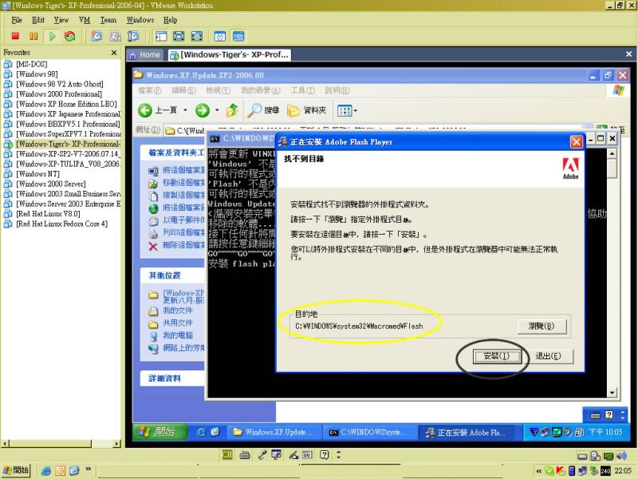This screenshot has width=638, height=479.
Task: Toggle the VMware sidebar view icon
Action: point(161,36)
